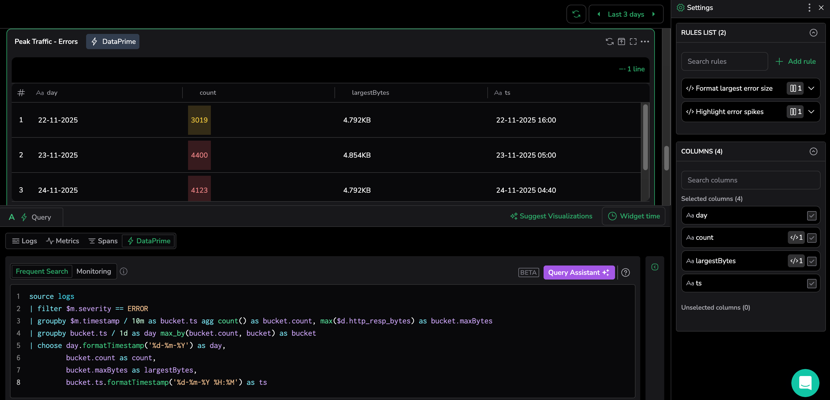The width and height of the screenshot is (830, 400).
Task: Switch to the Metrics query tab
Action: click(62, 241)
